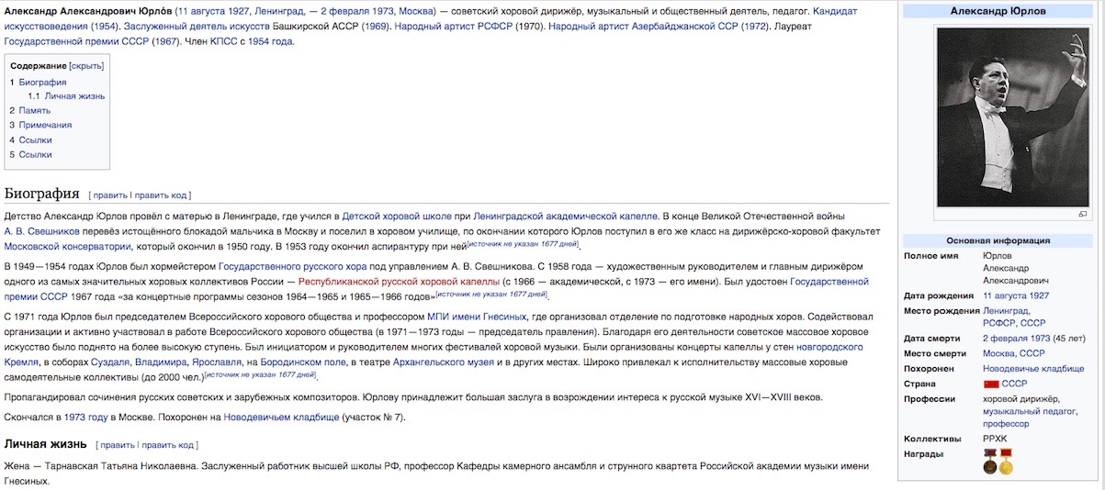
Task: Click the USSR flag icon in the Страна row
Action: tap(990, 384)
